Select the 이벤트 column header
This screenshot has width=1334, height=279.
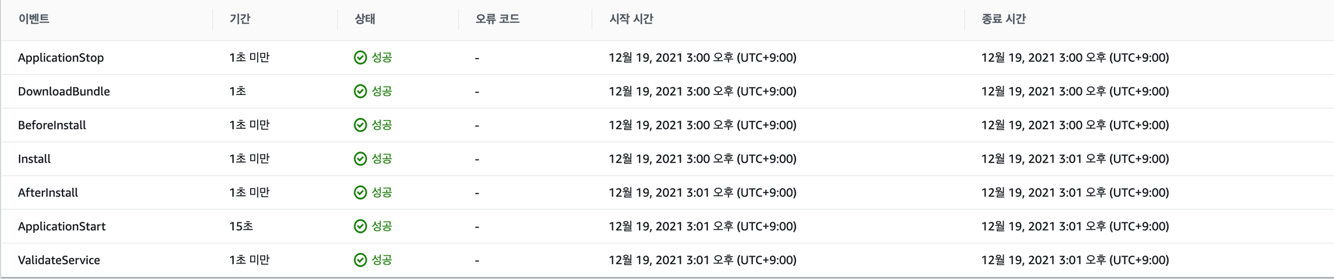point(34,19)
